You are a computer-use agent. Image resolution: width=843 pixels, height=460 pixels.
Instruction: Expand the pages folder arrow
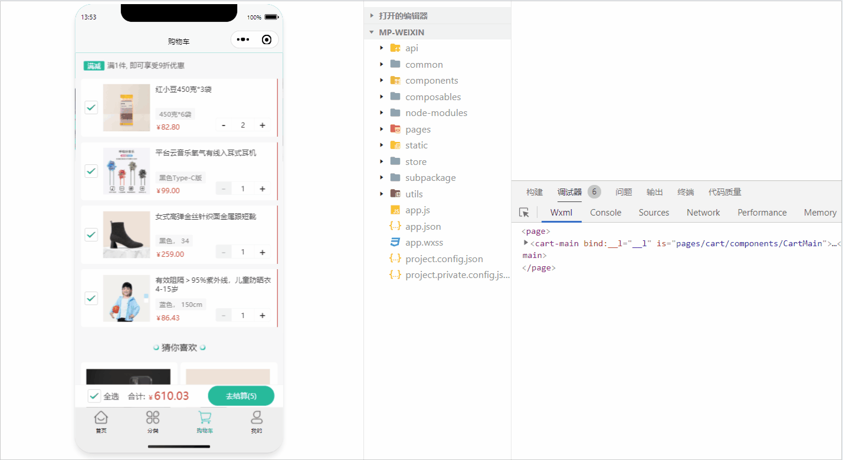point(382,129)
